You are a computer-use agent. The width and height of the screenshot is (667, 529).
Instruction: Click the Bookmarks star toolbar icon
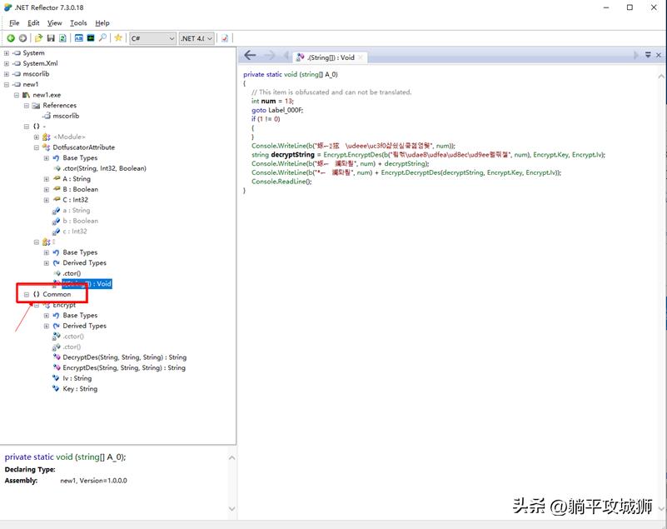point(118,38)
